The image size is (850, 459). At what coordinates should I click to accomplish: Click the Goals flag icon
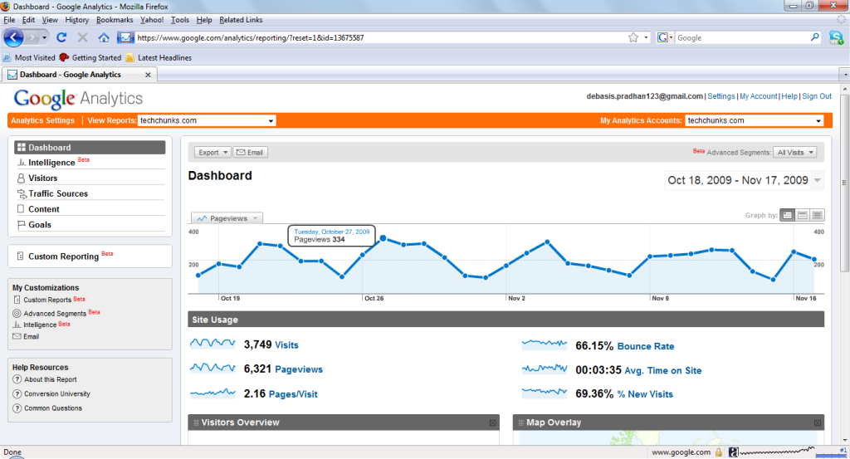pos(21,224)
